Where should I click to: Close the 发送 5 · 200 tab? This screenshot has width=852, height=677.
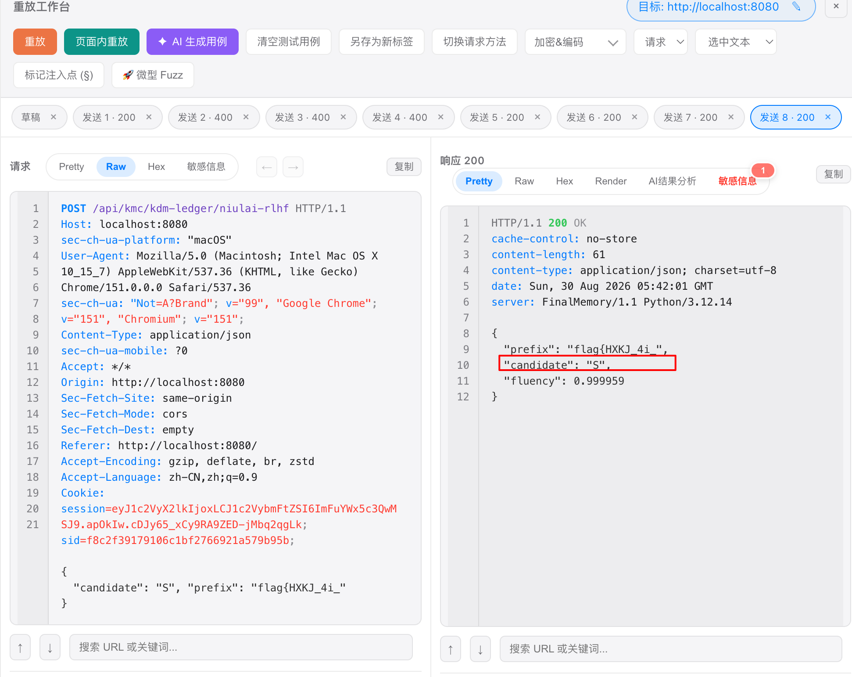pyautogui.click(x=537, y=117)
